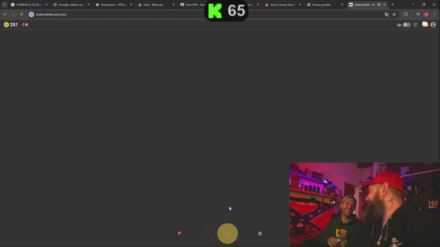Image resolution: width=440 pixels, height=247 pixels.
Task: Open the tab search dropdown arrow
Action: click(x=4, y=5)
